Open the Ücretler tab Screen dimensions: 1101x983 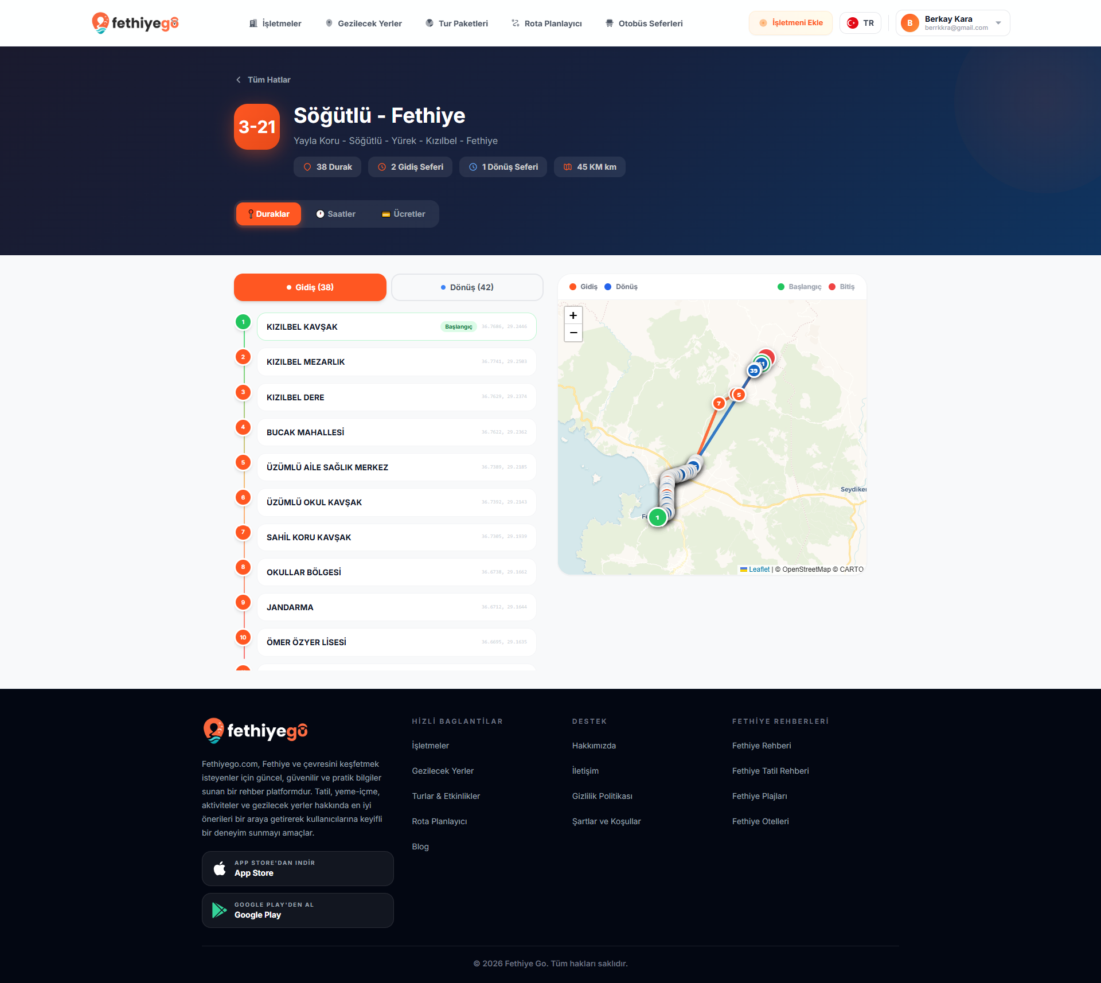click(404, 214)
